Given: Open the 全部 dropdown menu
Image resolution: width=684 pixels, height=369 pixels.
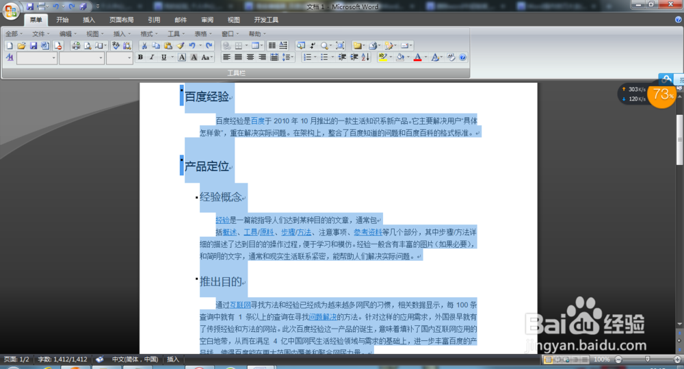Looking at the screenshot, I should 14,34.
